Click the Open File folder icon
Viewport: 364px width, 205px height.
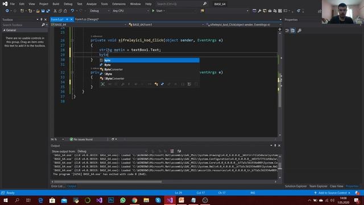pos(38,11)
